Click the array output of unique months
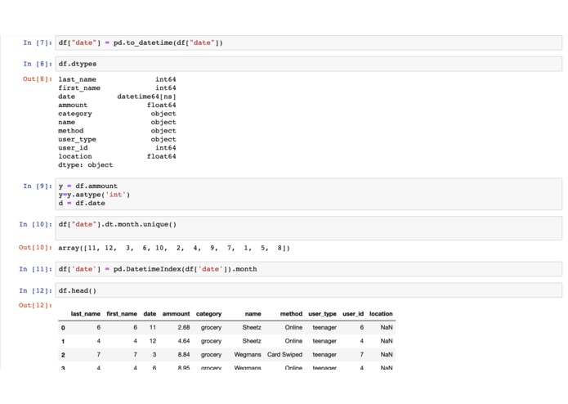The image size is (568, 404). (x=174, y=248)
